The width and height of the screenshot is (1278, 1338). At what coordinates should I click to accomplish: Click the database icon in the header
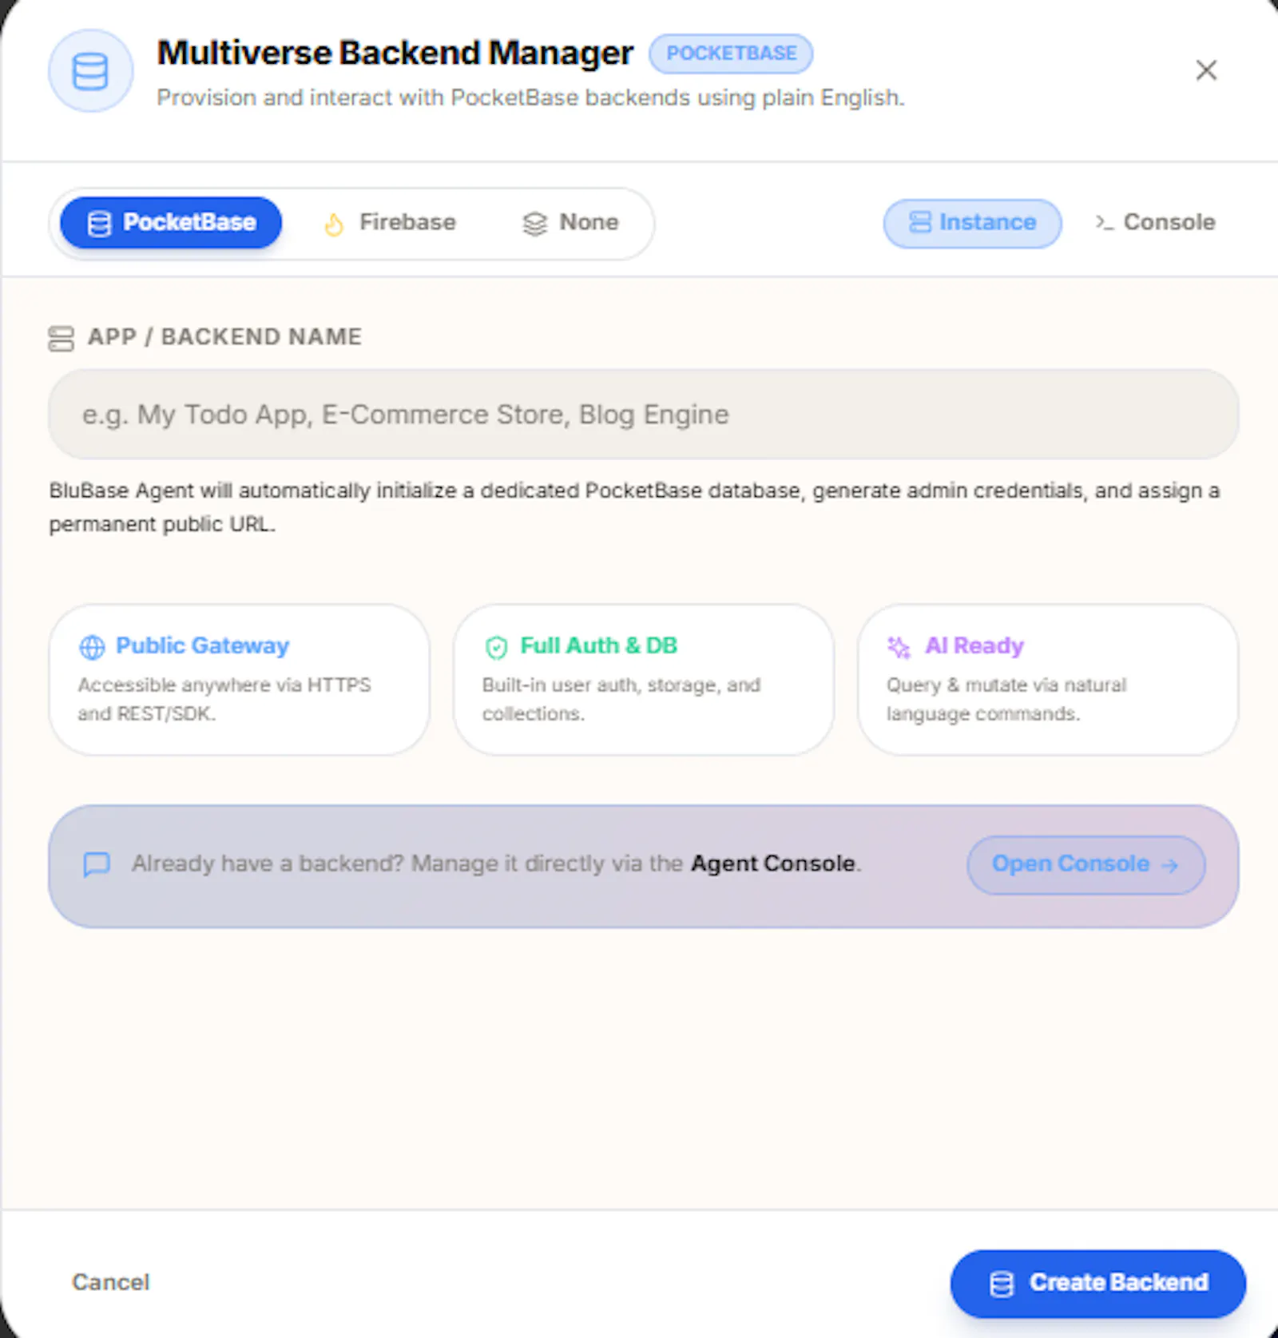90,72
